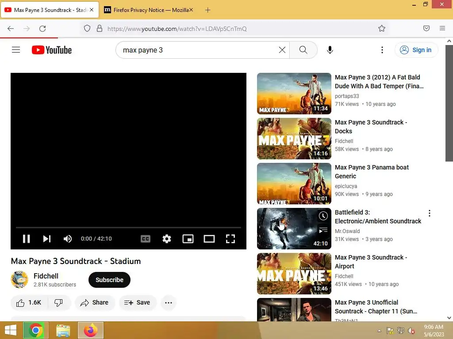The width and height of the screenshot is (453, 339).
Task: Enter fullscreen mode
Action: (x=230, y=239)
